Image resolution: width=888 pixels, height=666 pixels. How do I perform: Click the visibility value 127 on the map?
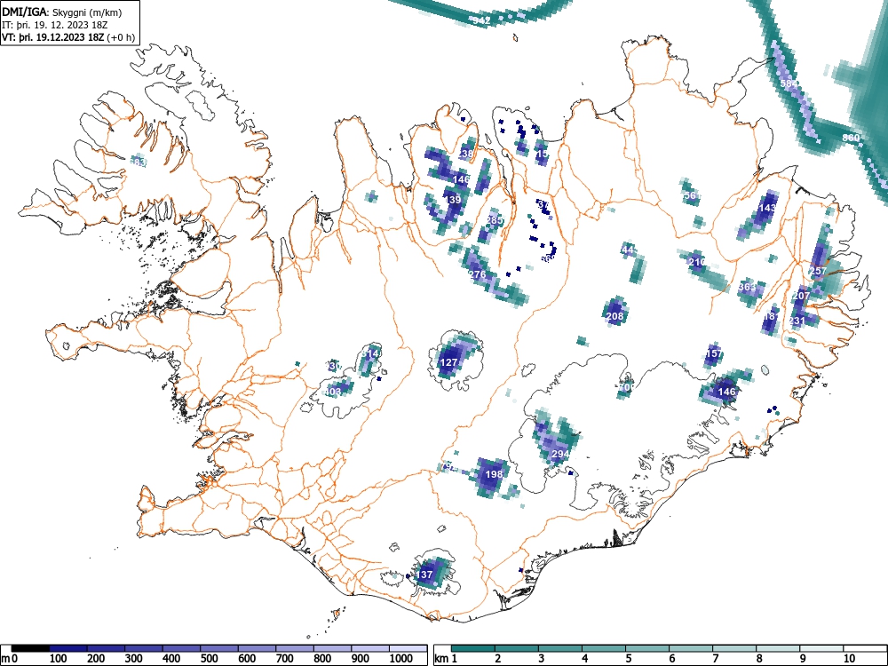click(448, 362)
